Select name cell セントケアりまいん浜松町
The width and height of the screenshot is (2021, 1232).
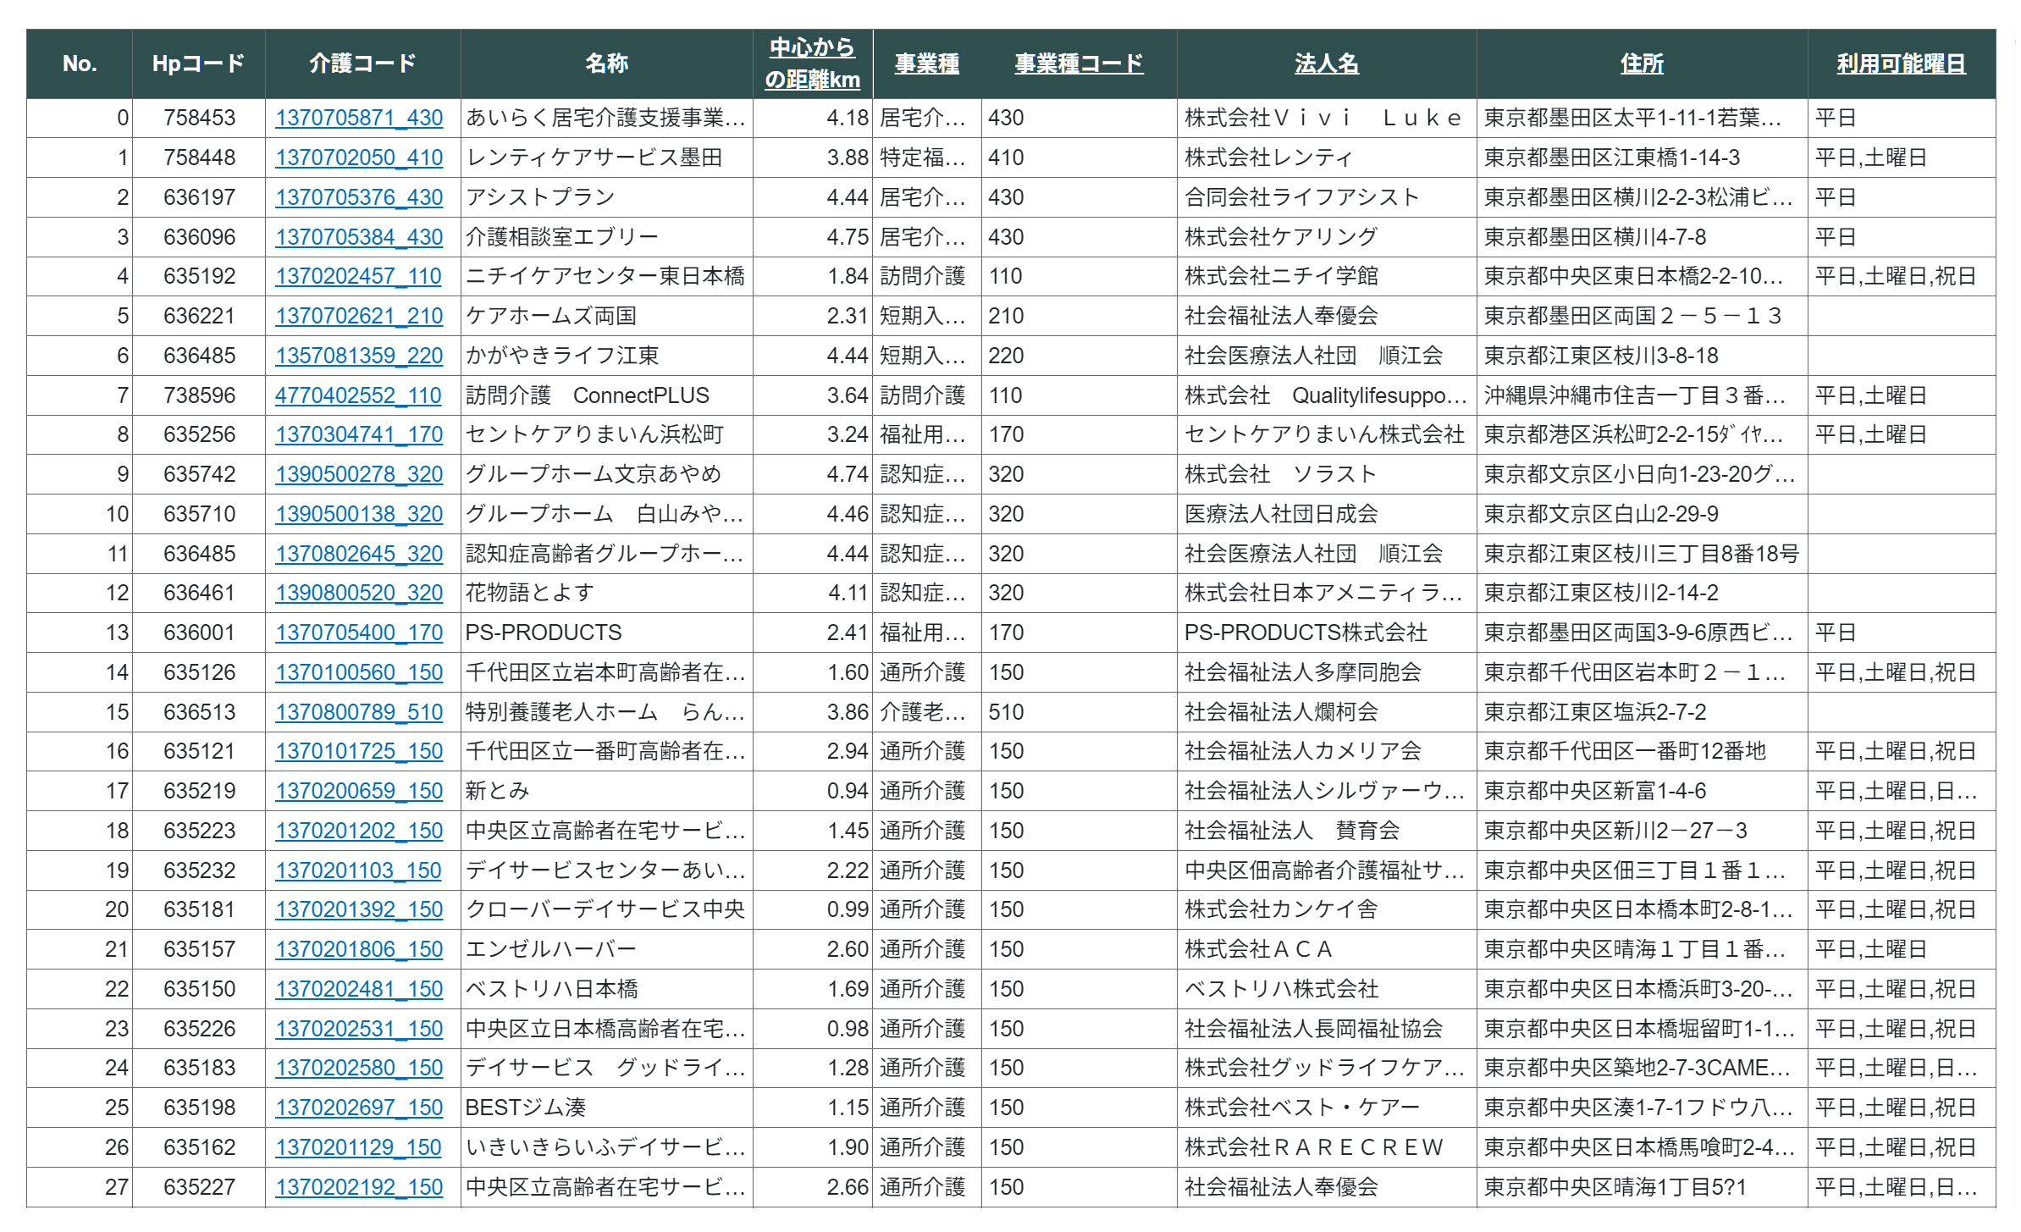coord(607,434)
